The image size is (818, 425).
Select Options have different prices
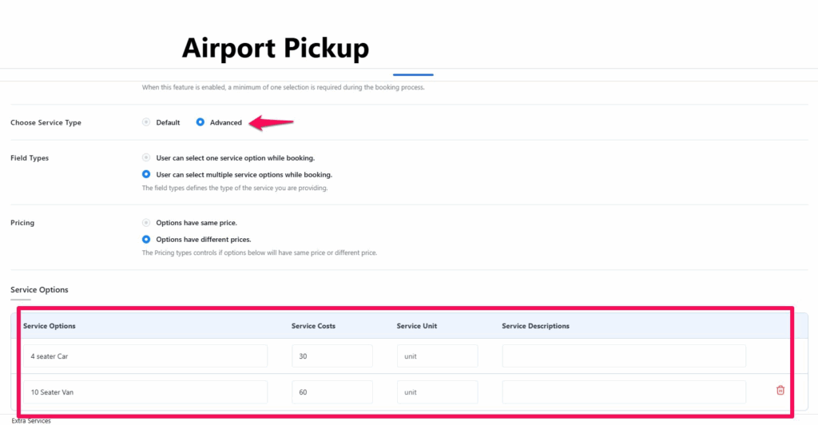[x=146, y=239]
